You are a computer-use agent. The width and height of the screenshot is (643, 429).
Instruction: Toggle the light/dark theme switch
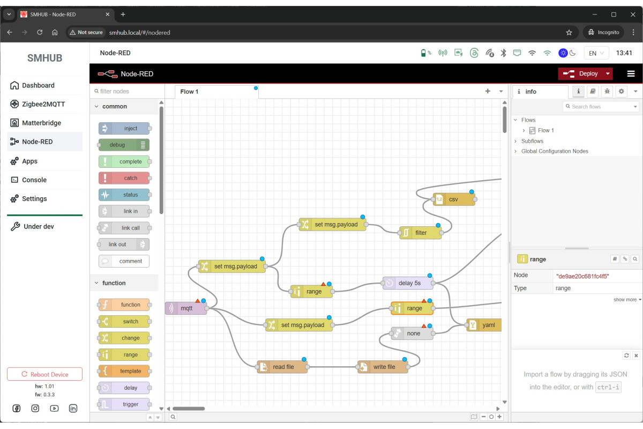coord(567,53)
